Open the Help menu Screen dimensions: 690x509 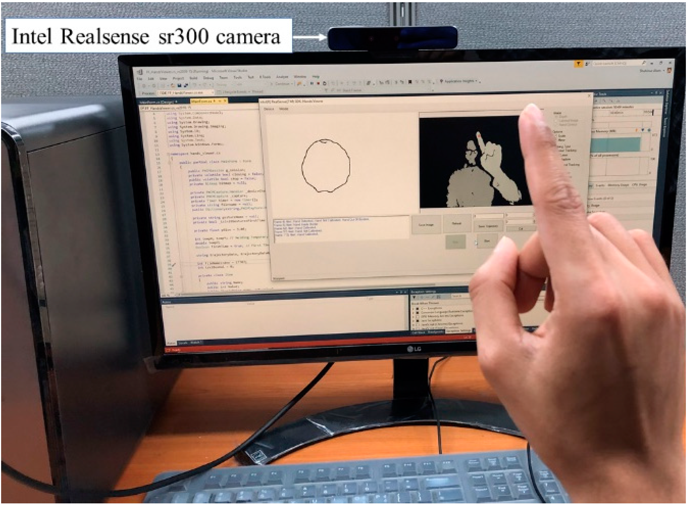[x=316, y=76]
